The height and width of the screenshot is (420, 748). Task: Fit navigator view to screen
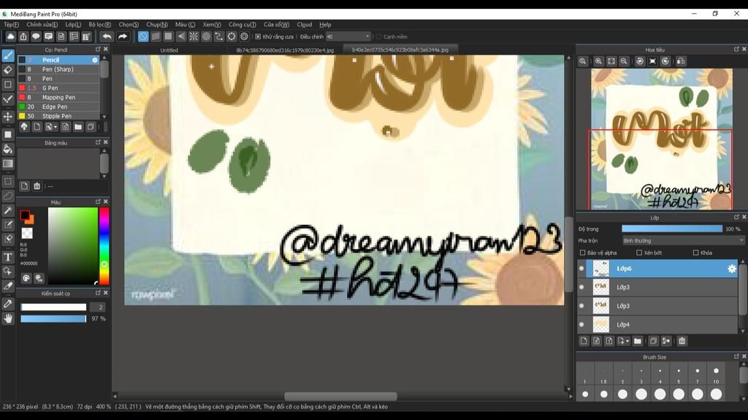pos(611,61)
